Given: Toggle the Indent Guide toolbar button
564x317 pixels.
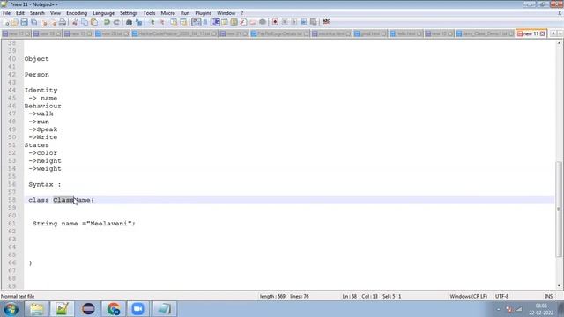Looking at the screenshot, I should tap(215, 22).
